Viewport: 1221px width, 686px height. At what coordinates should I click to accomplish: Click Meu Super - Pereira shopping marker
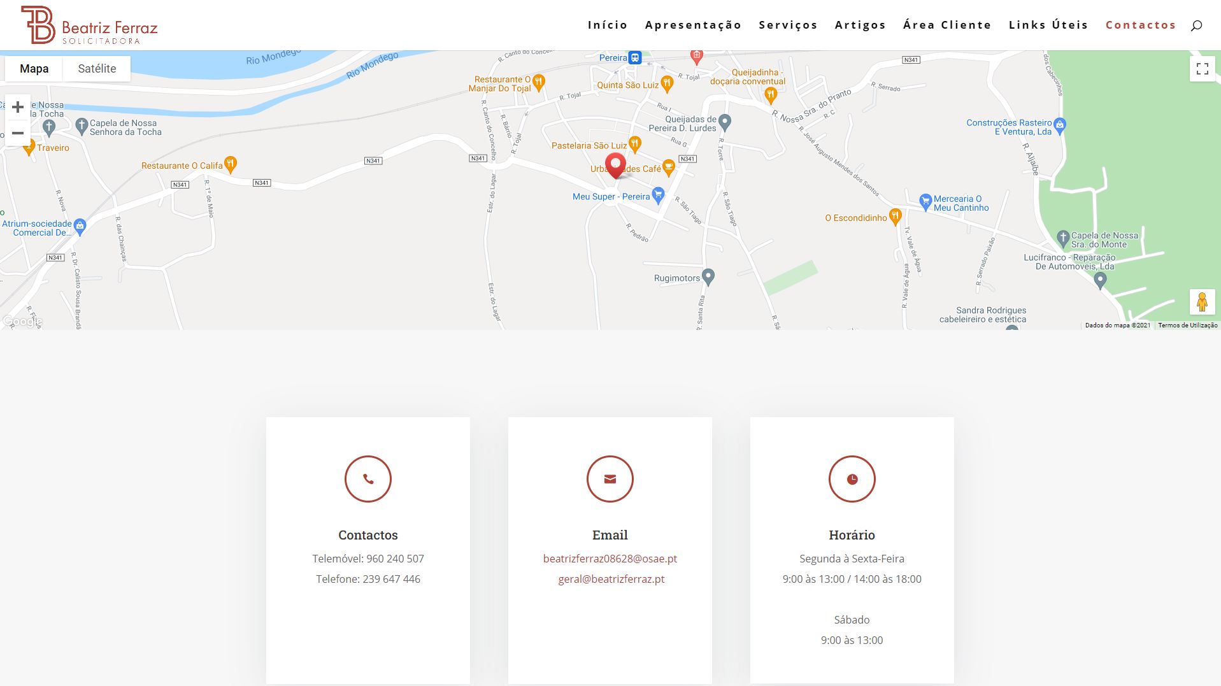click(x=659, y=195)
